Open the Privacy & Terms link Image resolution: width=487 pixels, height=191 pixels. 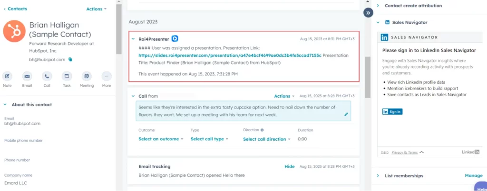[404, 152]
